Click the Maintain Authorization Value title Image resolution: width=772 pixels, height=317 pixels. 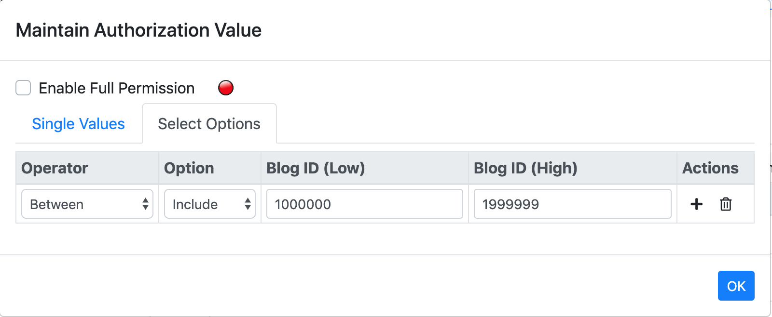click(138, 30)
